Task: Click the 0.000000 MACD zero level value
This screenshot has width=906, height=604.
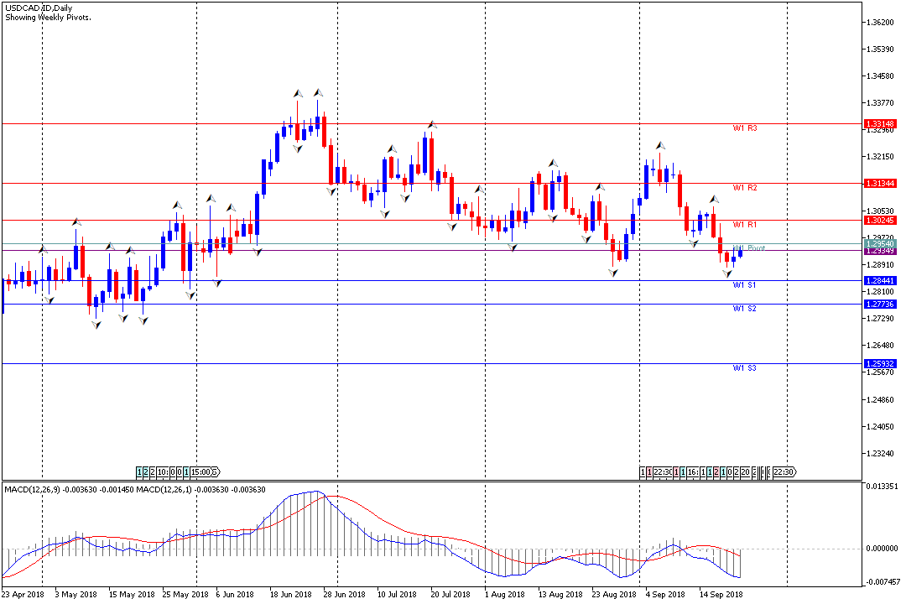Action: tap(882, 548)
